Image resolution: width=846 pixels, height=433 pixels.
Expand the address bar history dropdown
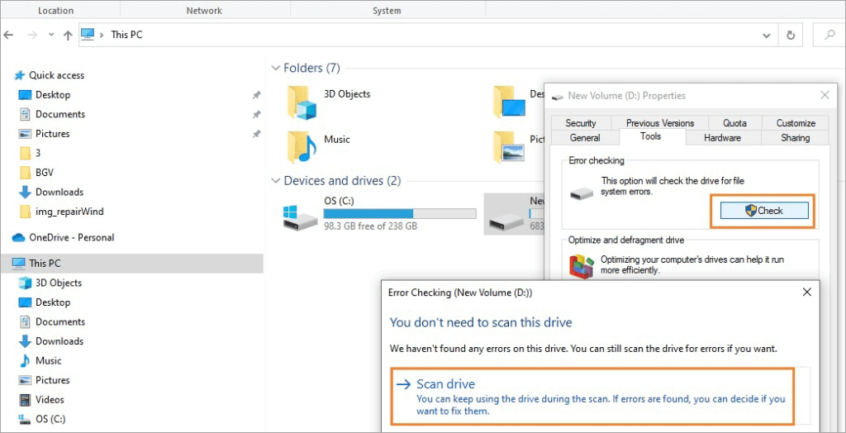766,36
